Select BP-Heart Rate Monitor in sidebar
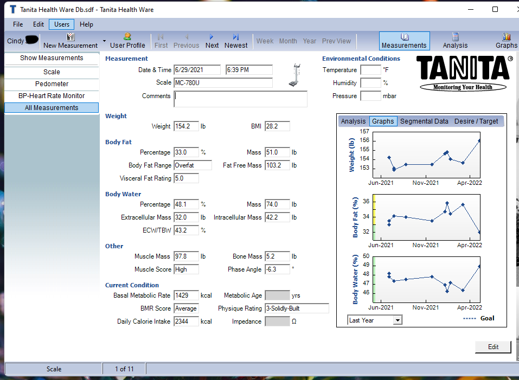Screen dimensions: 519x380 pos(52,95)
